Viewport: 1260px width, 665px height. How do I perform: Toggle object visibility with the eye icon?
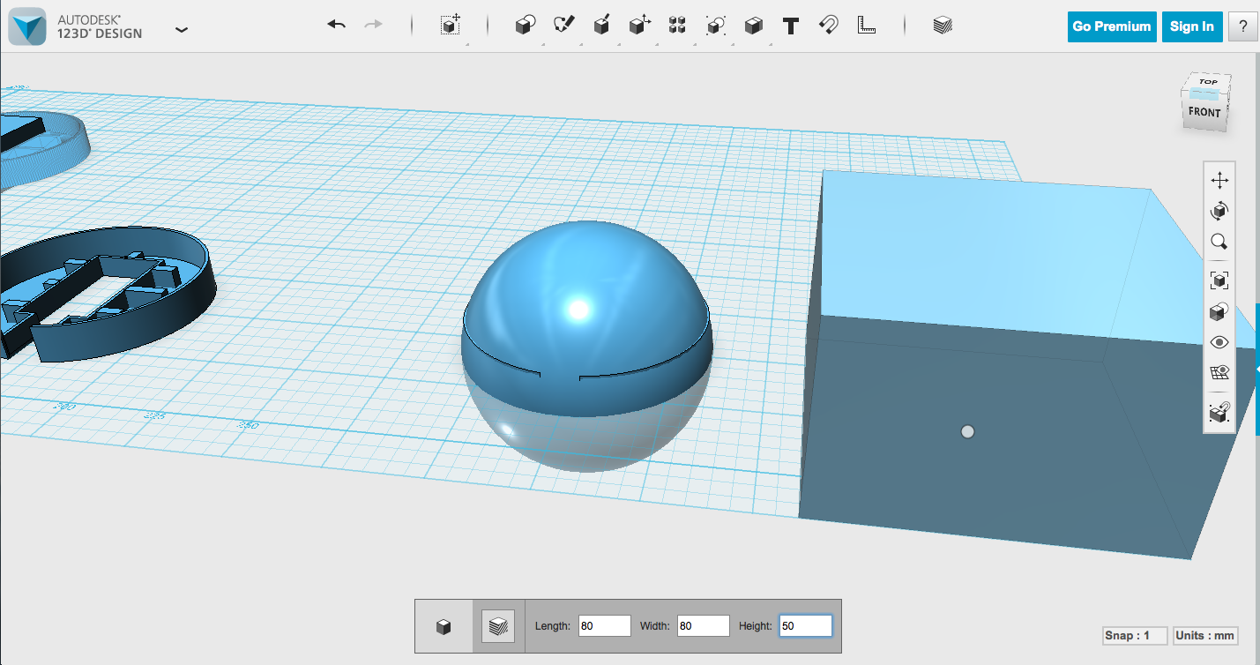tap(1219, 342)
